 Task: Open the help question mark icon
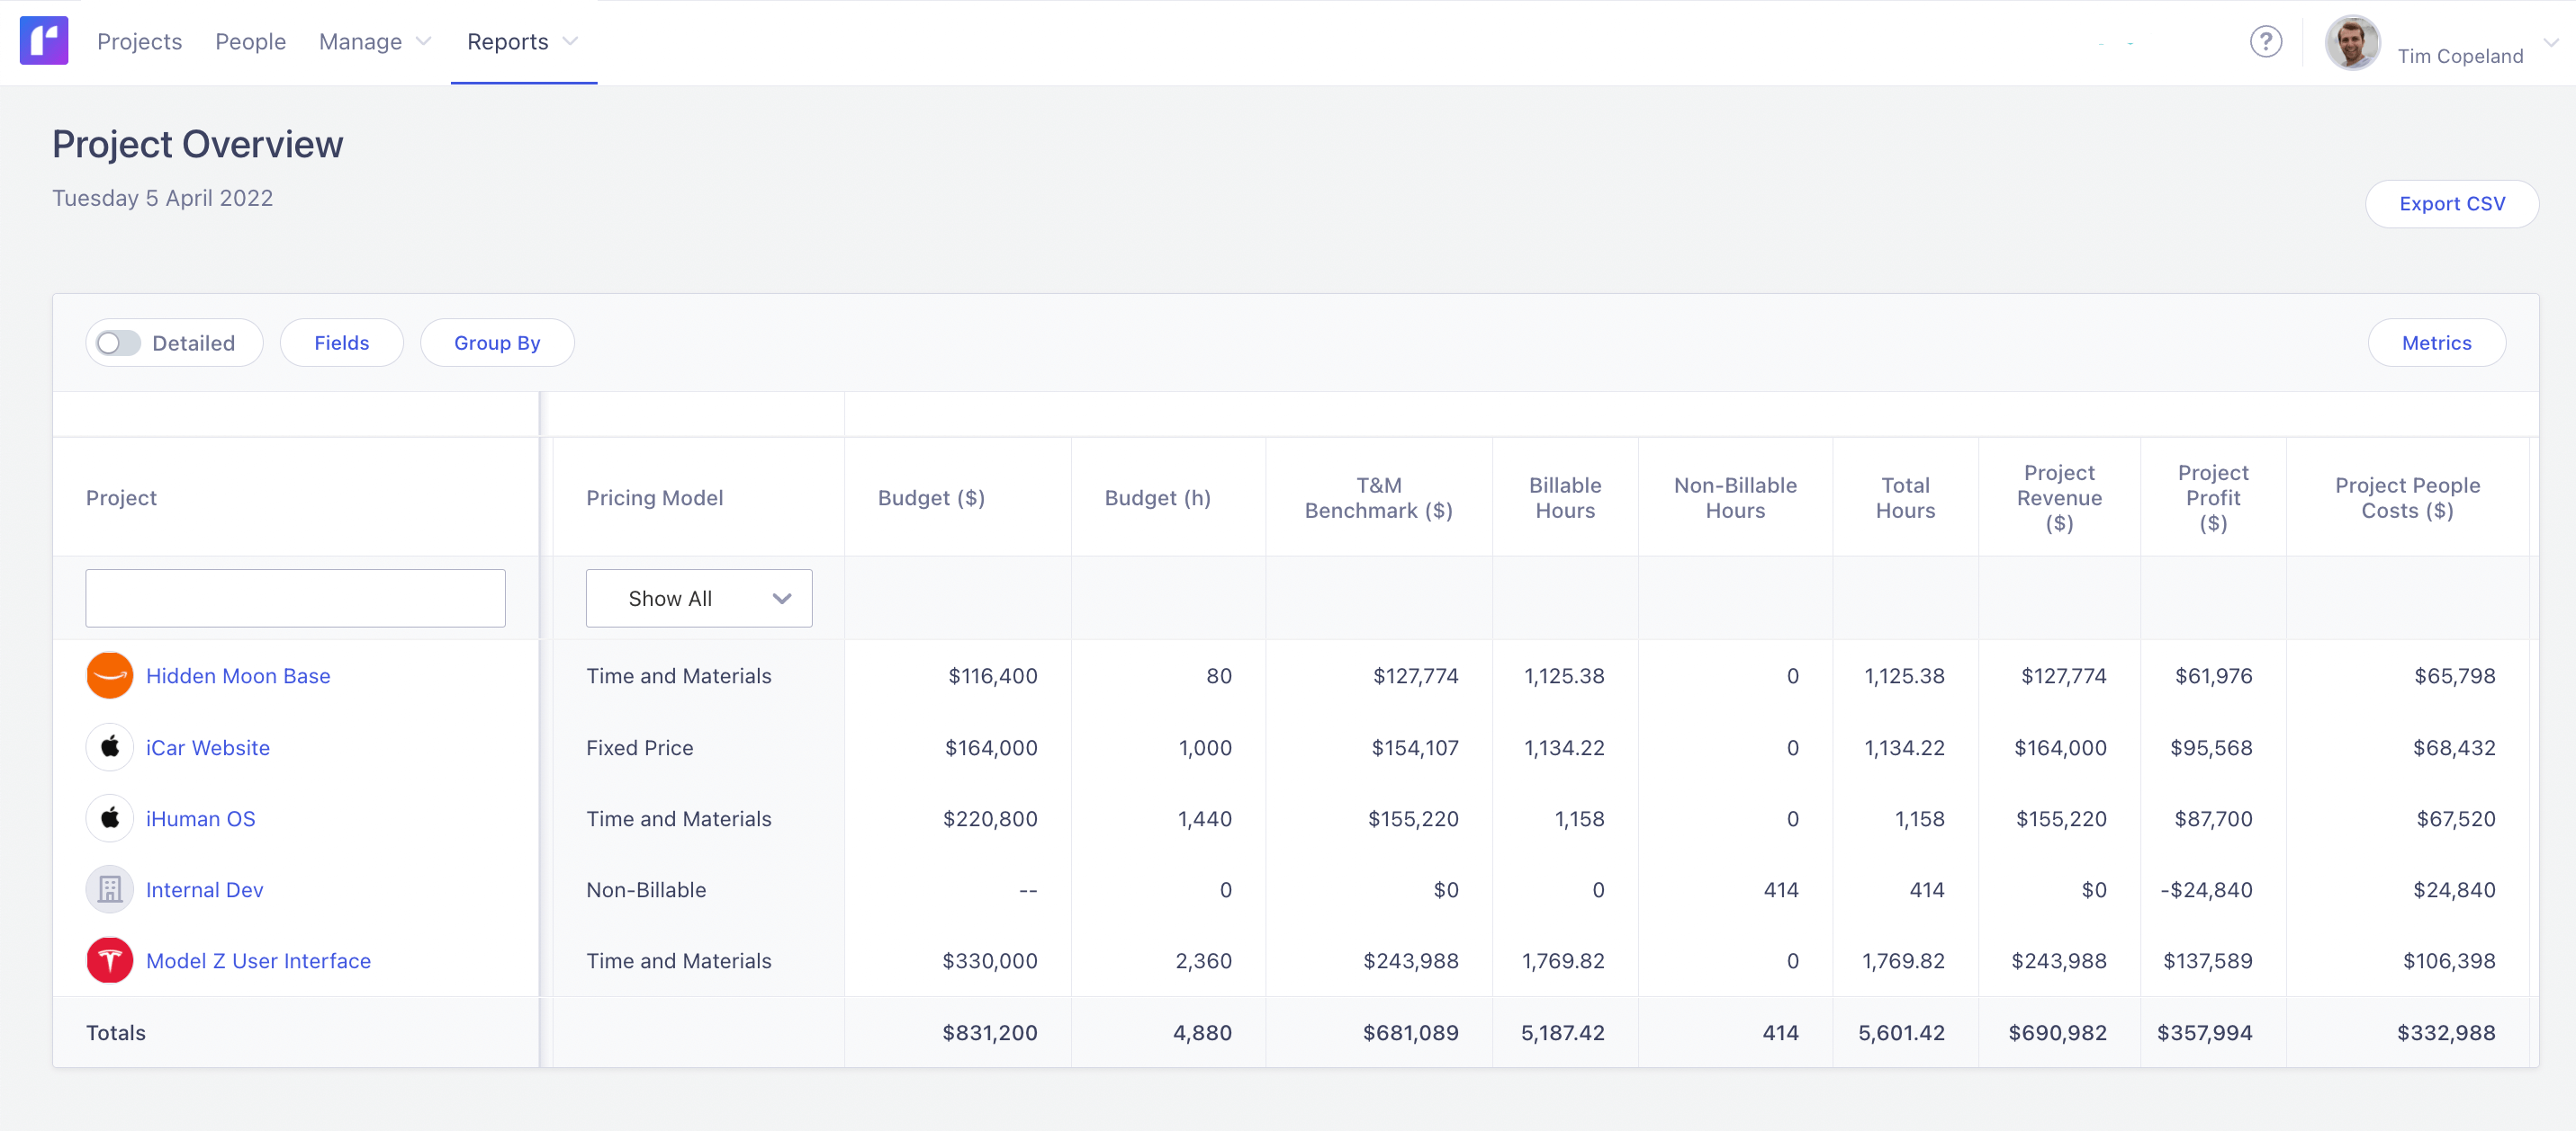[2266, 42]
